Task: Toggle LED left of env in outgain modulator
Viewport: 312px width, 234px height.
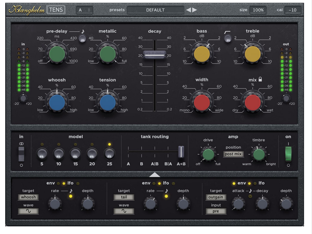Action: pyautogui.click(x=234, y=184)
